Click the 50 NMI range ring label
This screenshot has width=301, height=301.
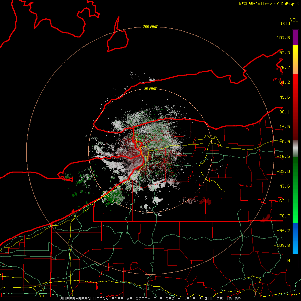click(150, 88)
